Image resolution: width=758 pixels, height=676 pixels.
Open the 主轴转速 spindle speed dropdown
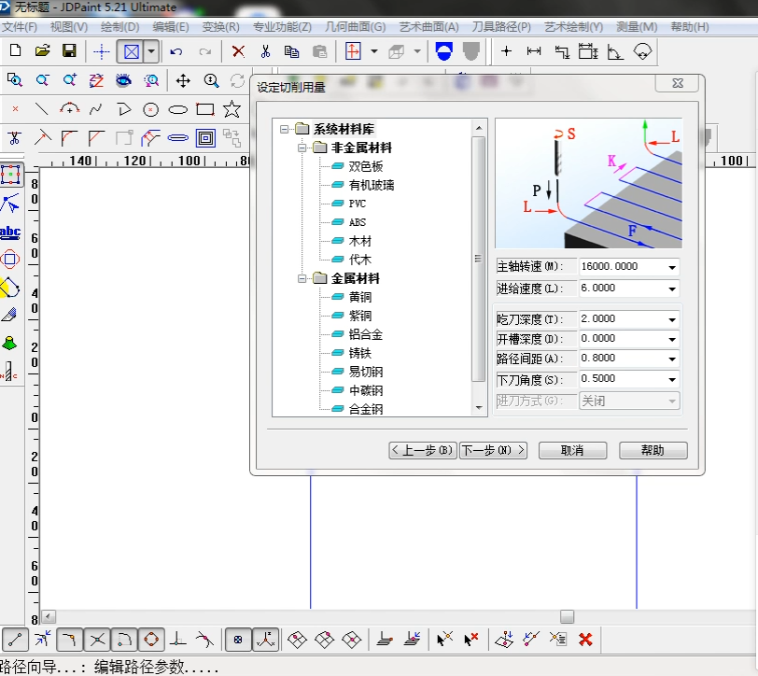pos(672,267)
